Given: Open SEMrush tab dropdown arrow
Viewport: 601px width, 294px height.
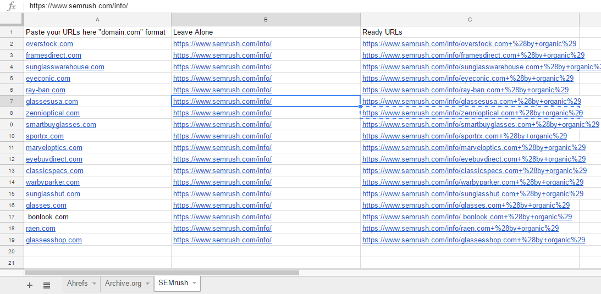Looking at the screenshot, I should coord(194,283).
